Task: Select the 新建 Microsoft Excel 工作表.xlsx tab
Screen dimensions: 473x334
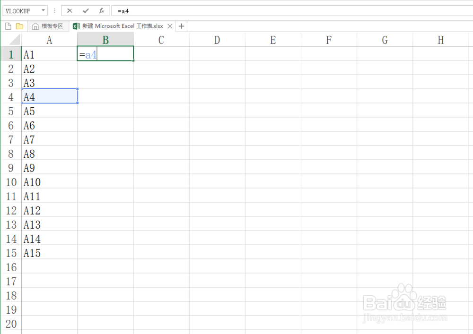Action: 123,26
